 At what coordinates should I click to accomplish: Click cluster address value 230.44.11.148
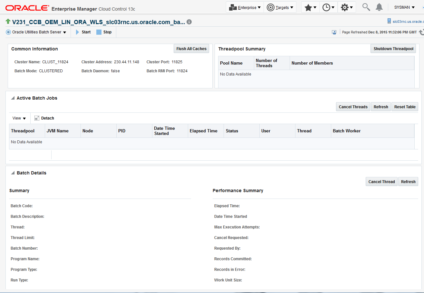[x=127, y=62]
